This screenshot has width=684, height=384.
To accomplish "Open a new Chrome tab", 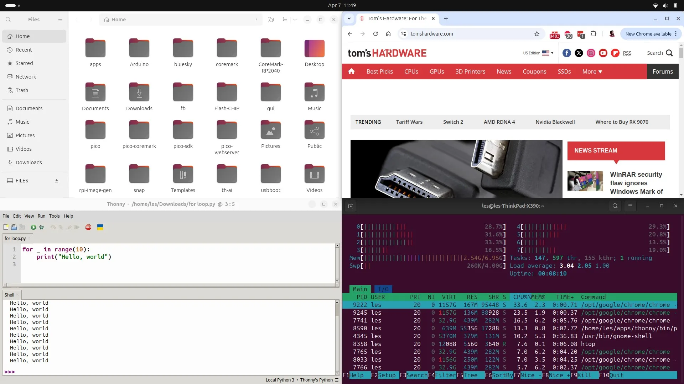I will click(446, 18).
